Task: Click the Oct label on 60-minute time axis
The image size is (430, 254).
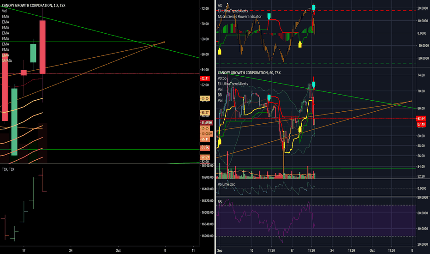Action: 372,250
